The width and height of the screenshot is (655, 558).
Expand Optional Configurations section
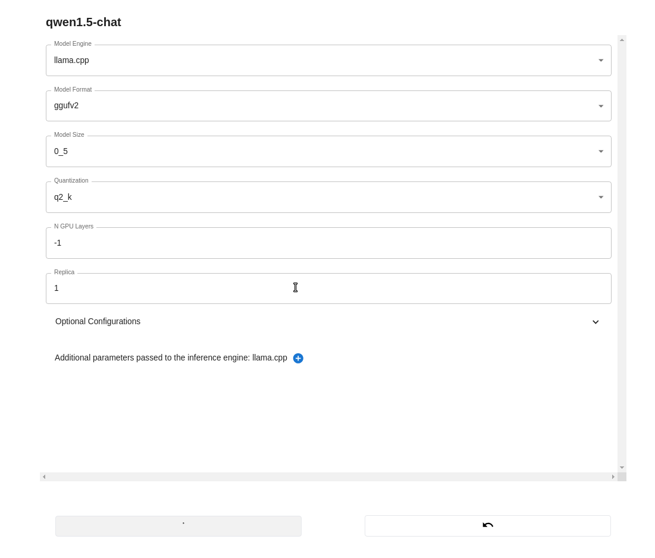327,322
